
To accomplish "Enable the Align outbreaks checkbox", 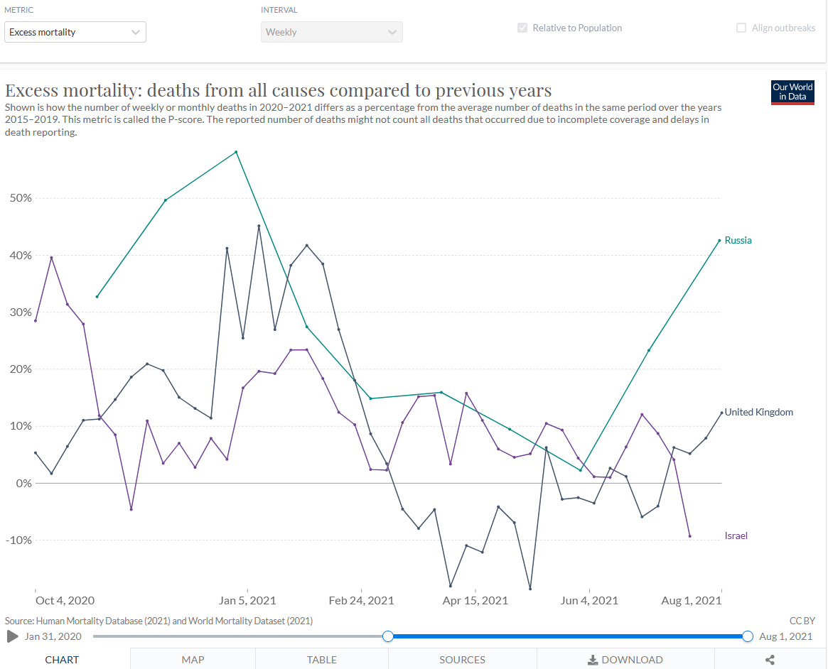I will click(x=741, y=28).
